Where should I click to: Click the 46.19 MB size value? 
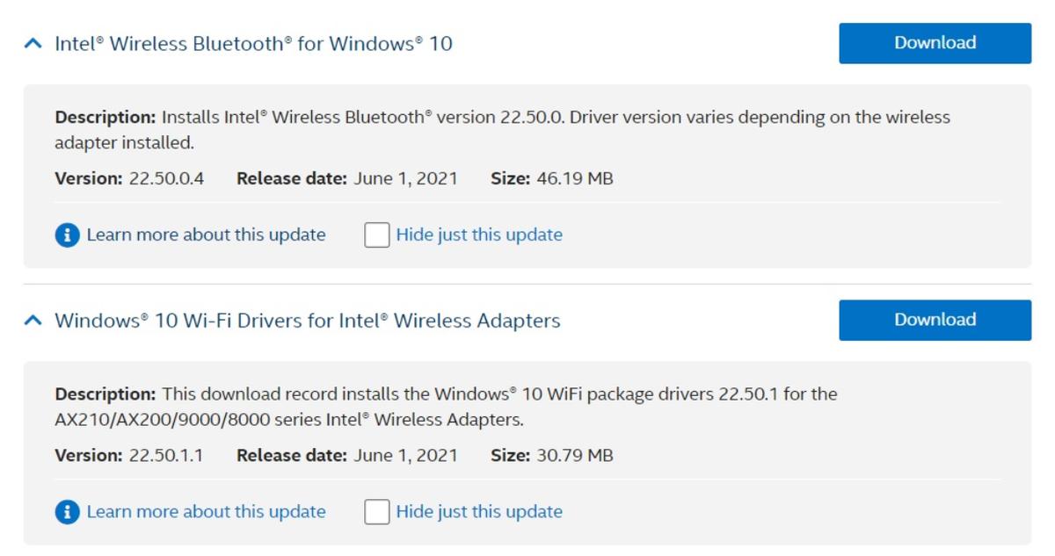[x=574, y=179]
